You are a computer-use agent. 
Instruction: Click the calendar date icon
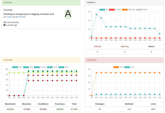point(5,25)
